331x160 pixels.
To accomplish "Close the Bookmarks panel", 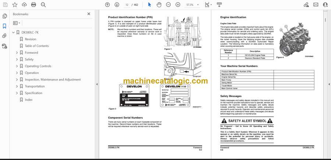I will click(x=89, y=14).
